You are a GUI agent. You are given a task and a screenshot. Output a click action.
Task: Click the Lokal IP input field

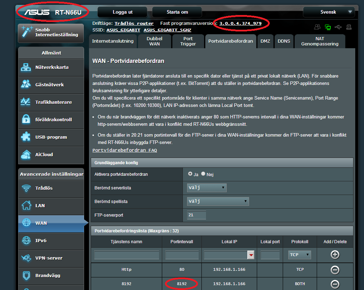pyautogui.click(x=226, y=255)
